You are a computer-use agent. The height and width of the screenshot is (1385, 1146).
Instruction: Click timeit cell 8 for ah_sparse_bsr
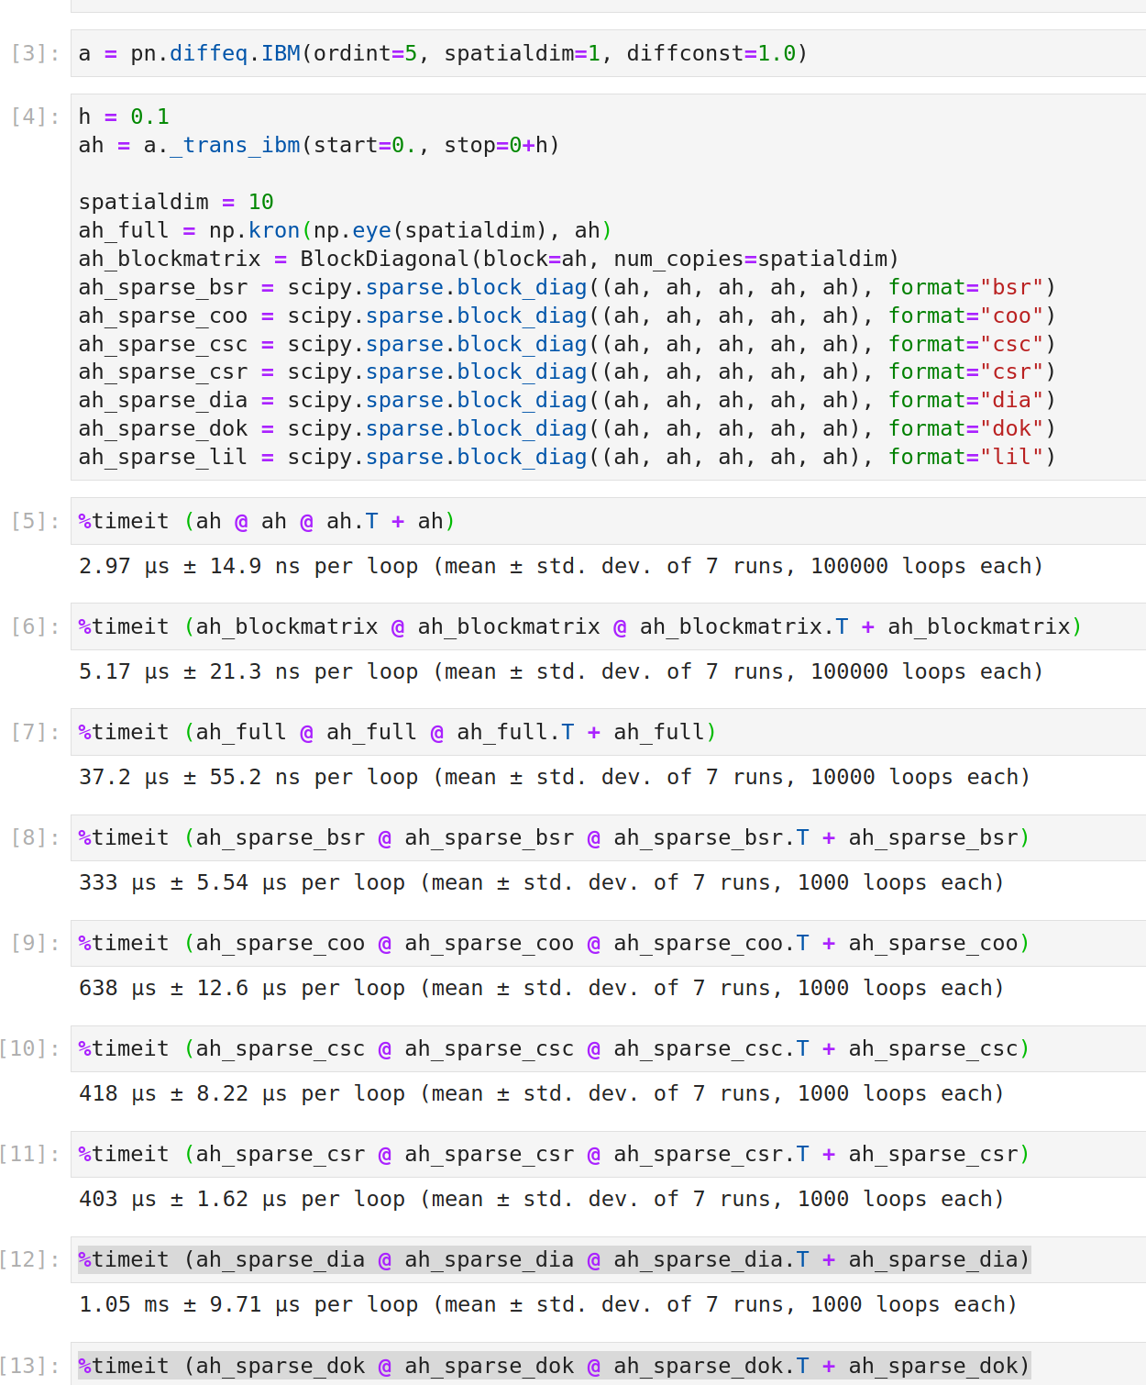[608, 837]
